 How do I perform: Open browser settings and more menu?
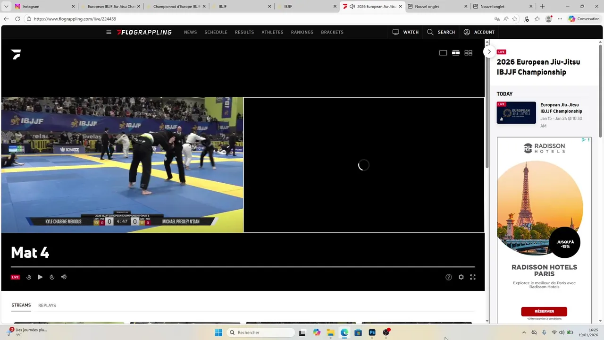click(x=560, y=19)
